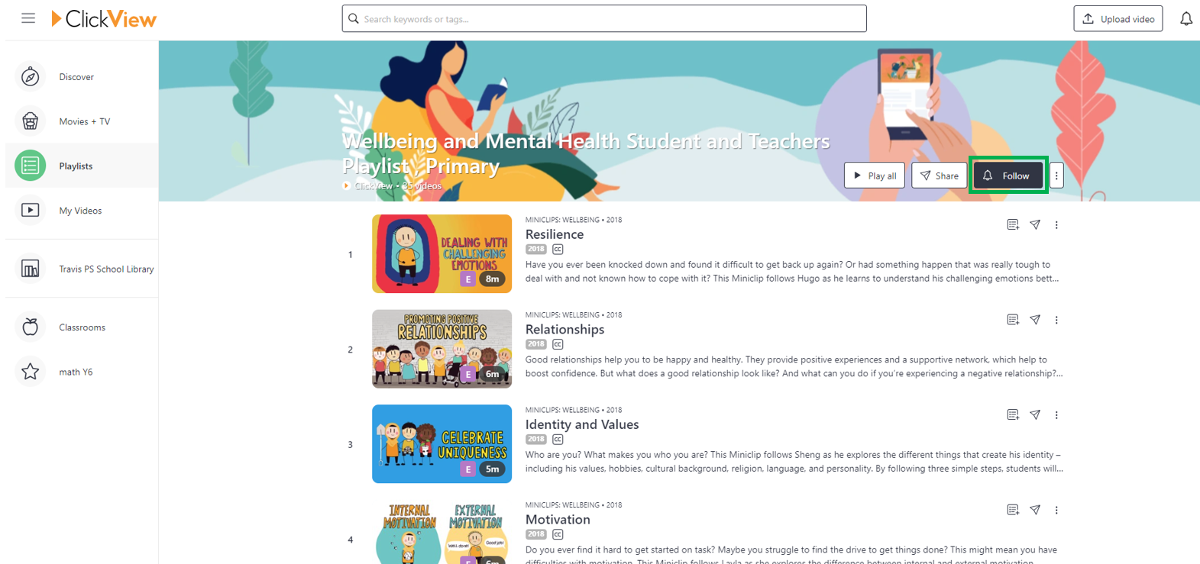Focus the search keywords or tags field
The height and width of the screenshot is (564, 1200).
pyautogui.click(x=604, y=18)
